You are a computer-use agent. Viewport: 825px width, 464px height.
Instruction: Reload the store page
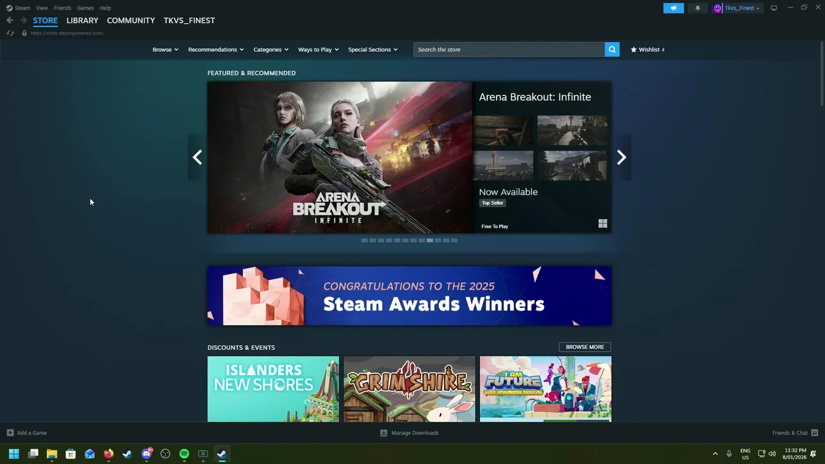point(10,33)
